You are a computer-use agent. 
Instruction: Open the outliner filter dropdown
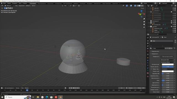[x=172, y=5]
